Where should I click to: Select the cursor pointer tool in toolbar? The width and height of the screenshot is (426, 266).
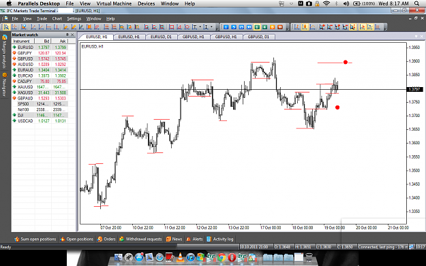[6, 27]
